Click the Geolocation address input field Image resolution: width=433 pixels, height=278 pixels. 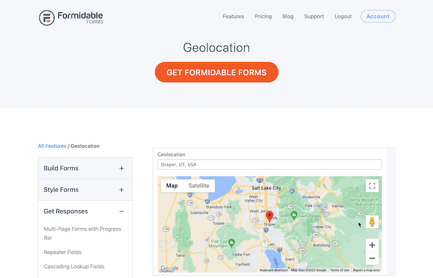270,165
